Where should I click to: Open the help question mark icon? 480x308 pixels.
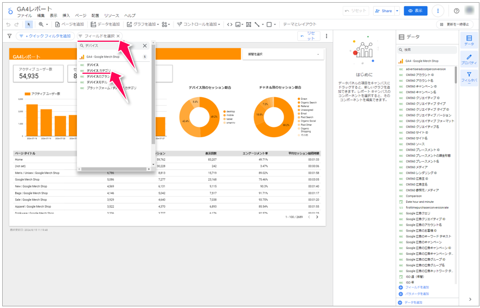[457, 11]
